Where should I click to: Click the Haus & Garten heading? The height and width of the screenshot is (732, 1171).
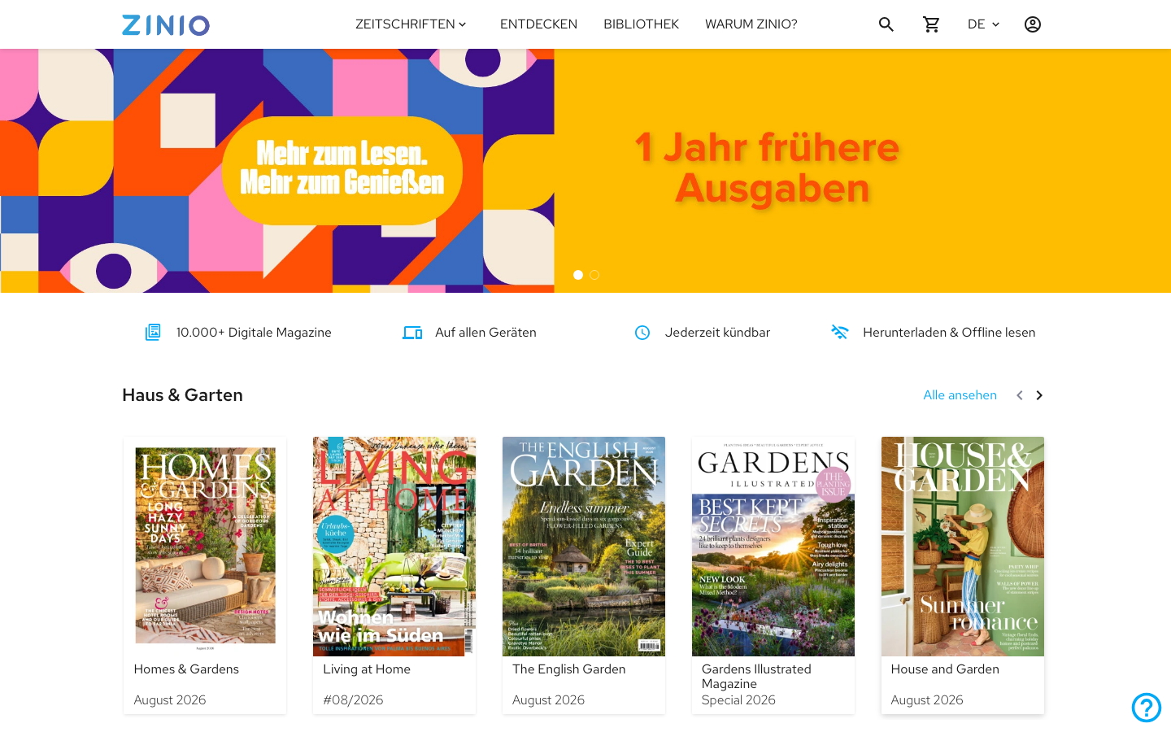[x=182, y=395]
